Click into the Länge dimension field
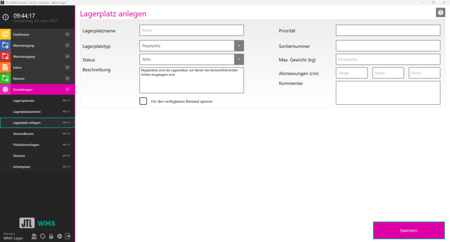The height and width of the screenshot is (242, 450). click(352, 73)
